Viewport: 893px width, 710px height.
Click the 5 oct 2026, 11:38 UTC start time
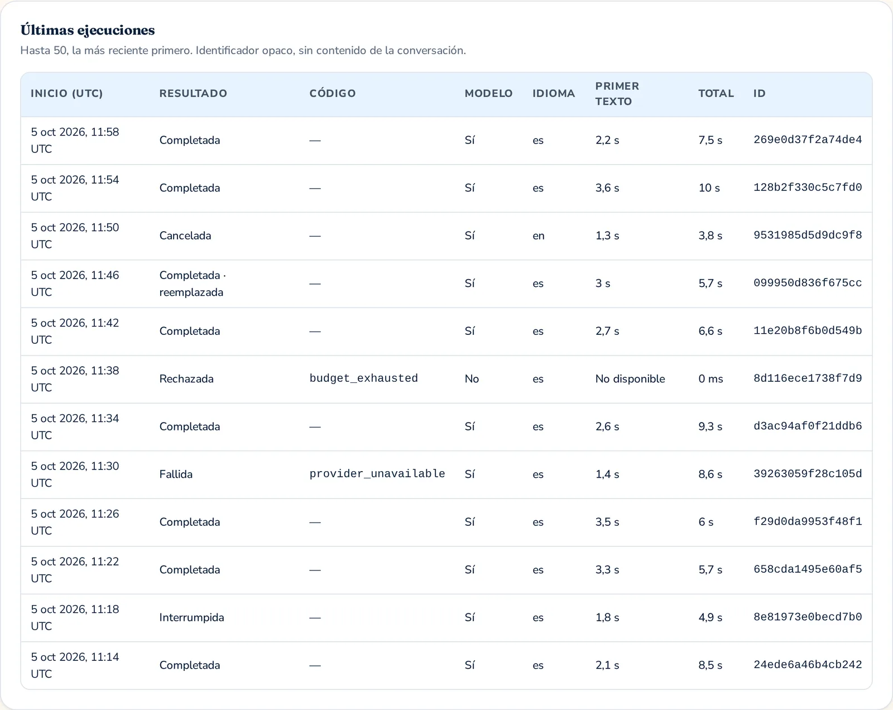tap(75, 379)
